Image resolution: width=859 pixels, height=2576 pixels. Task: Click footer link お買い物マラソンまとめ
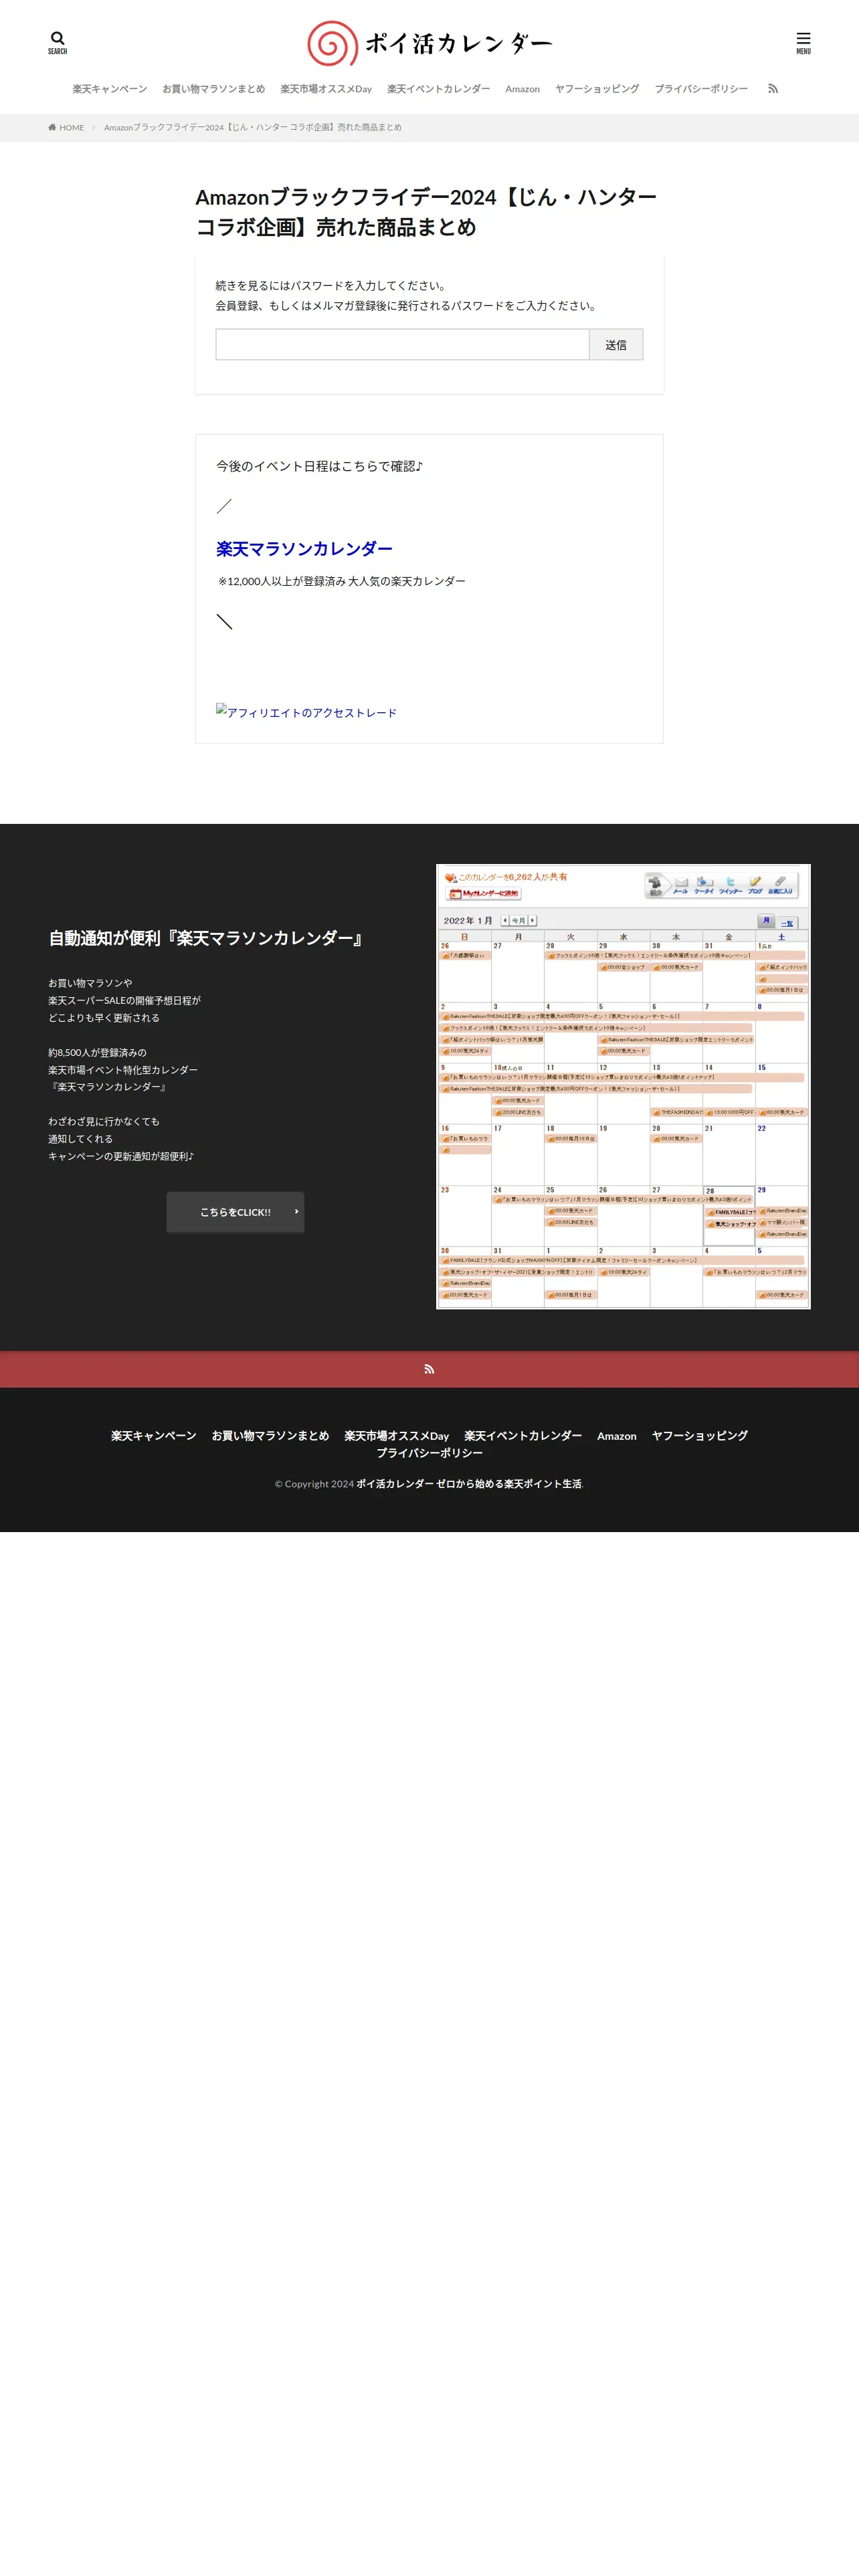click(x=270, y=1436)
